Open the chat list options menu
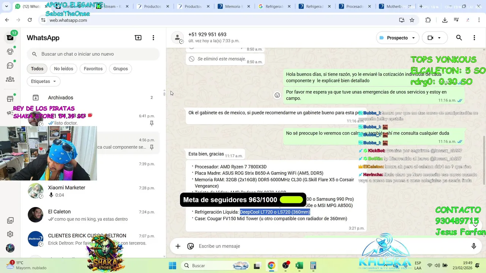 point(153,38)
